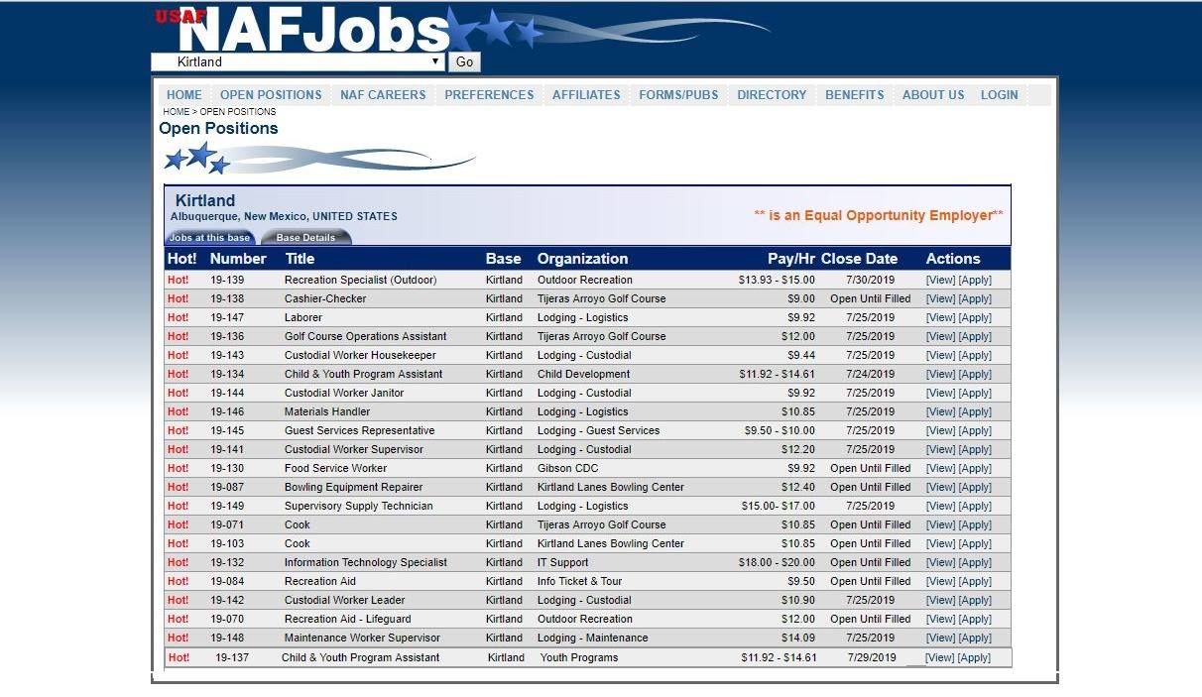This screenshot has width=1202, height=697.
Task: Click the Title column header
Action: tap(300, 259)
